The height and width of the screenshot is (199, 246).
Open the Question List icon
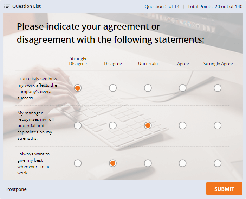pyautogui.click(x=7, y=6)
